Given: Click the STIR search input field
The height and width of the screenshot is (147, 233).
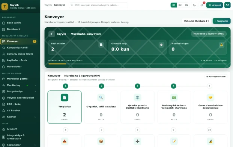Looking at the screenshot, I should (98, 5).
